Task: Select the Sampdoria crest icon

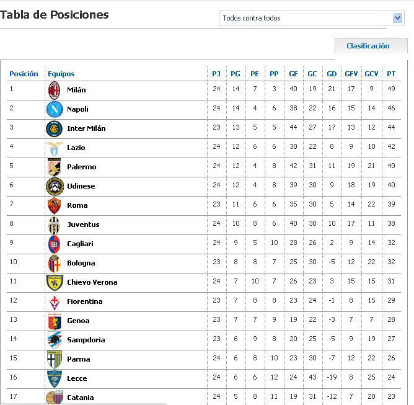Action: [55, 340]
